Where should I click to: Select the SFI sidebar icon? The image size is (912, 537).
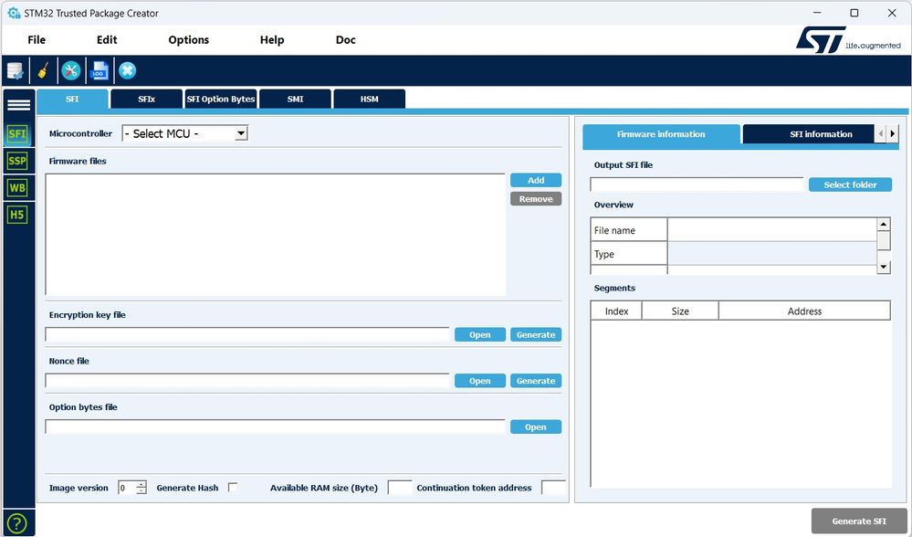(x=17, y=134)
